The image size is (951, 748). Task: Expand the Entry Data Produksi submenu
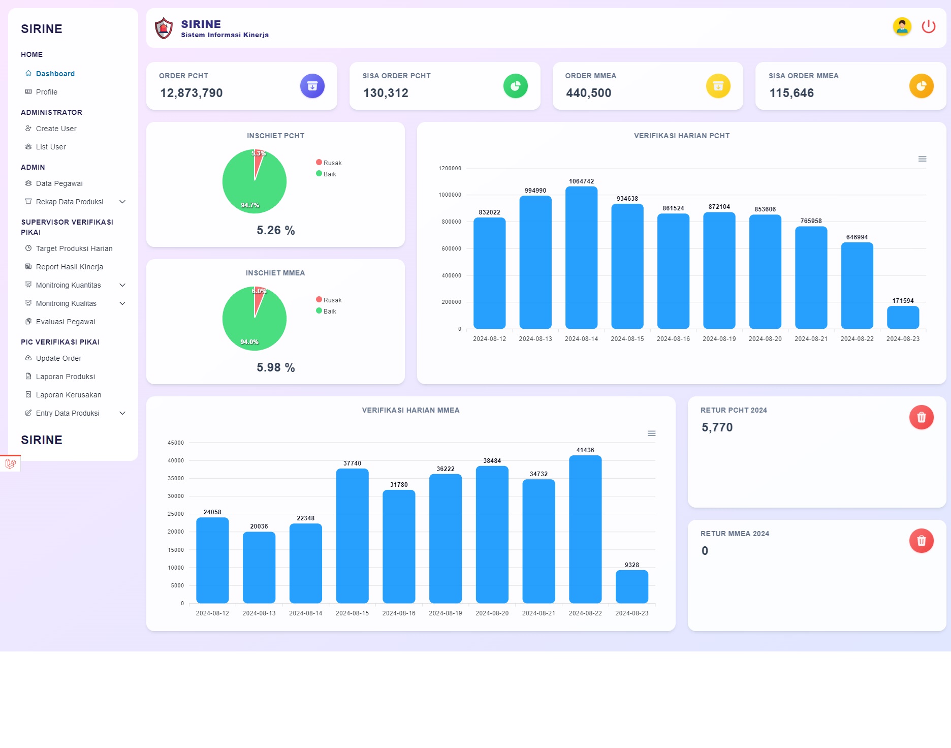122,413
